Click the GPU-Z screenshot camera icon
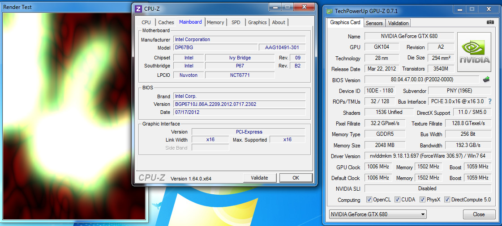 coord(490,22)
